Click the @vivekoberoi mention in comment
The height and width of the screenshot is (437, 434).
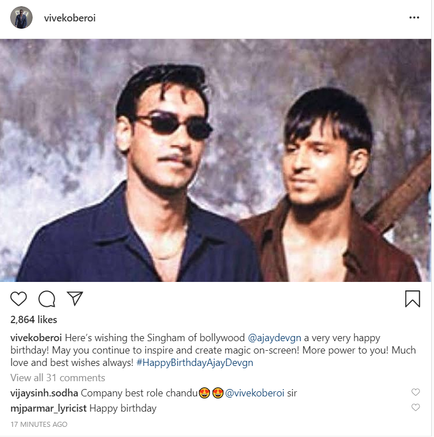click(x=254, y=393)
